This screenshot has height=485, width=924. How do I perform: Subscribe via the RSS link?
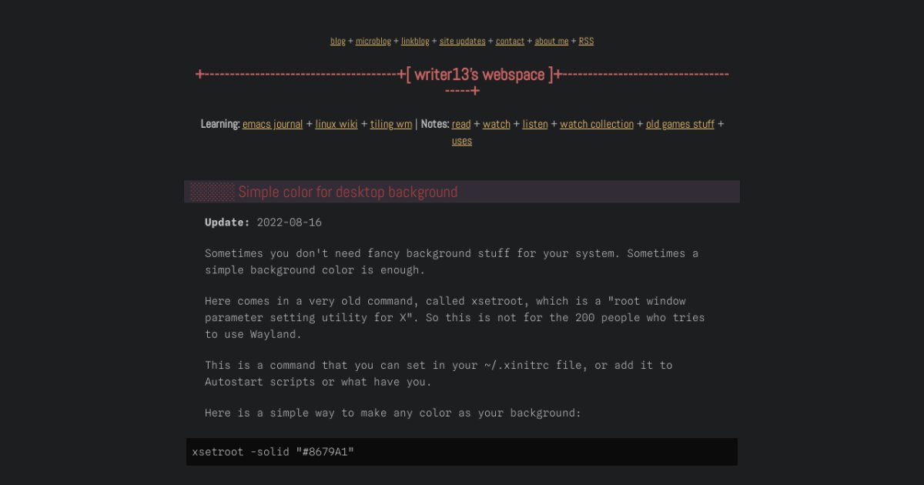[x=586, y=42]
